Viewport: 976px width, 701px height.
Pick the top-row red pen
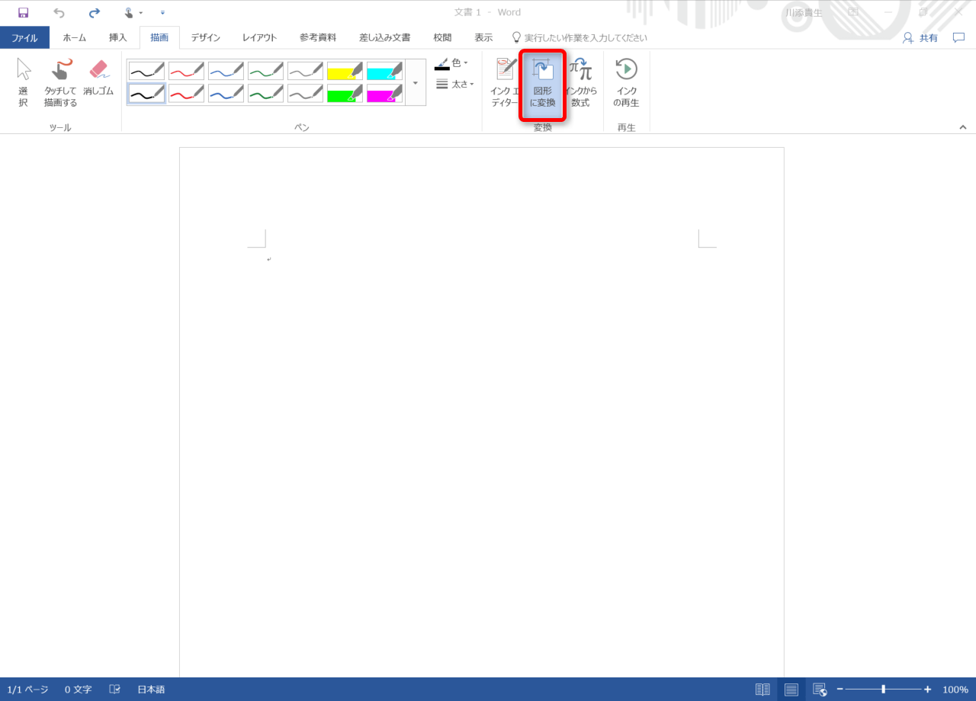coord(186,71)
